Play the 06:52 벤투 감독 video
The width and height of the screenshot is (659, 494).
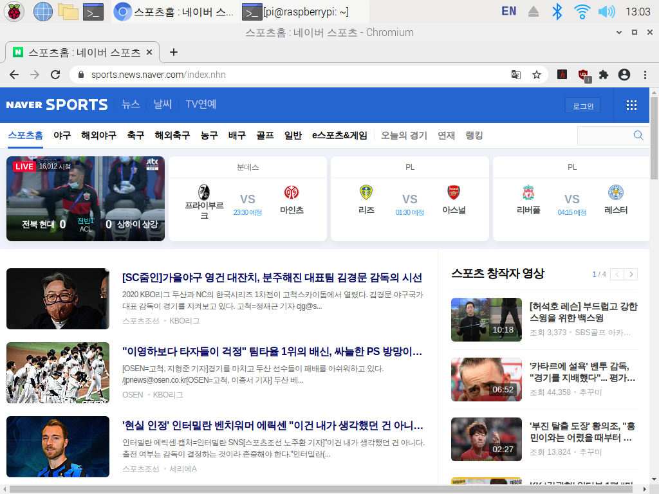487,380
